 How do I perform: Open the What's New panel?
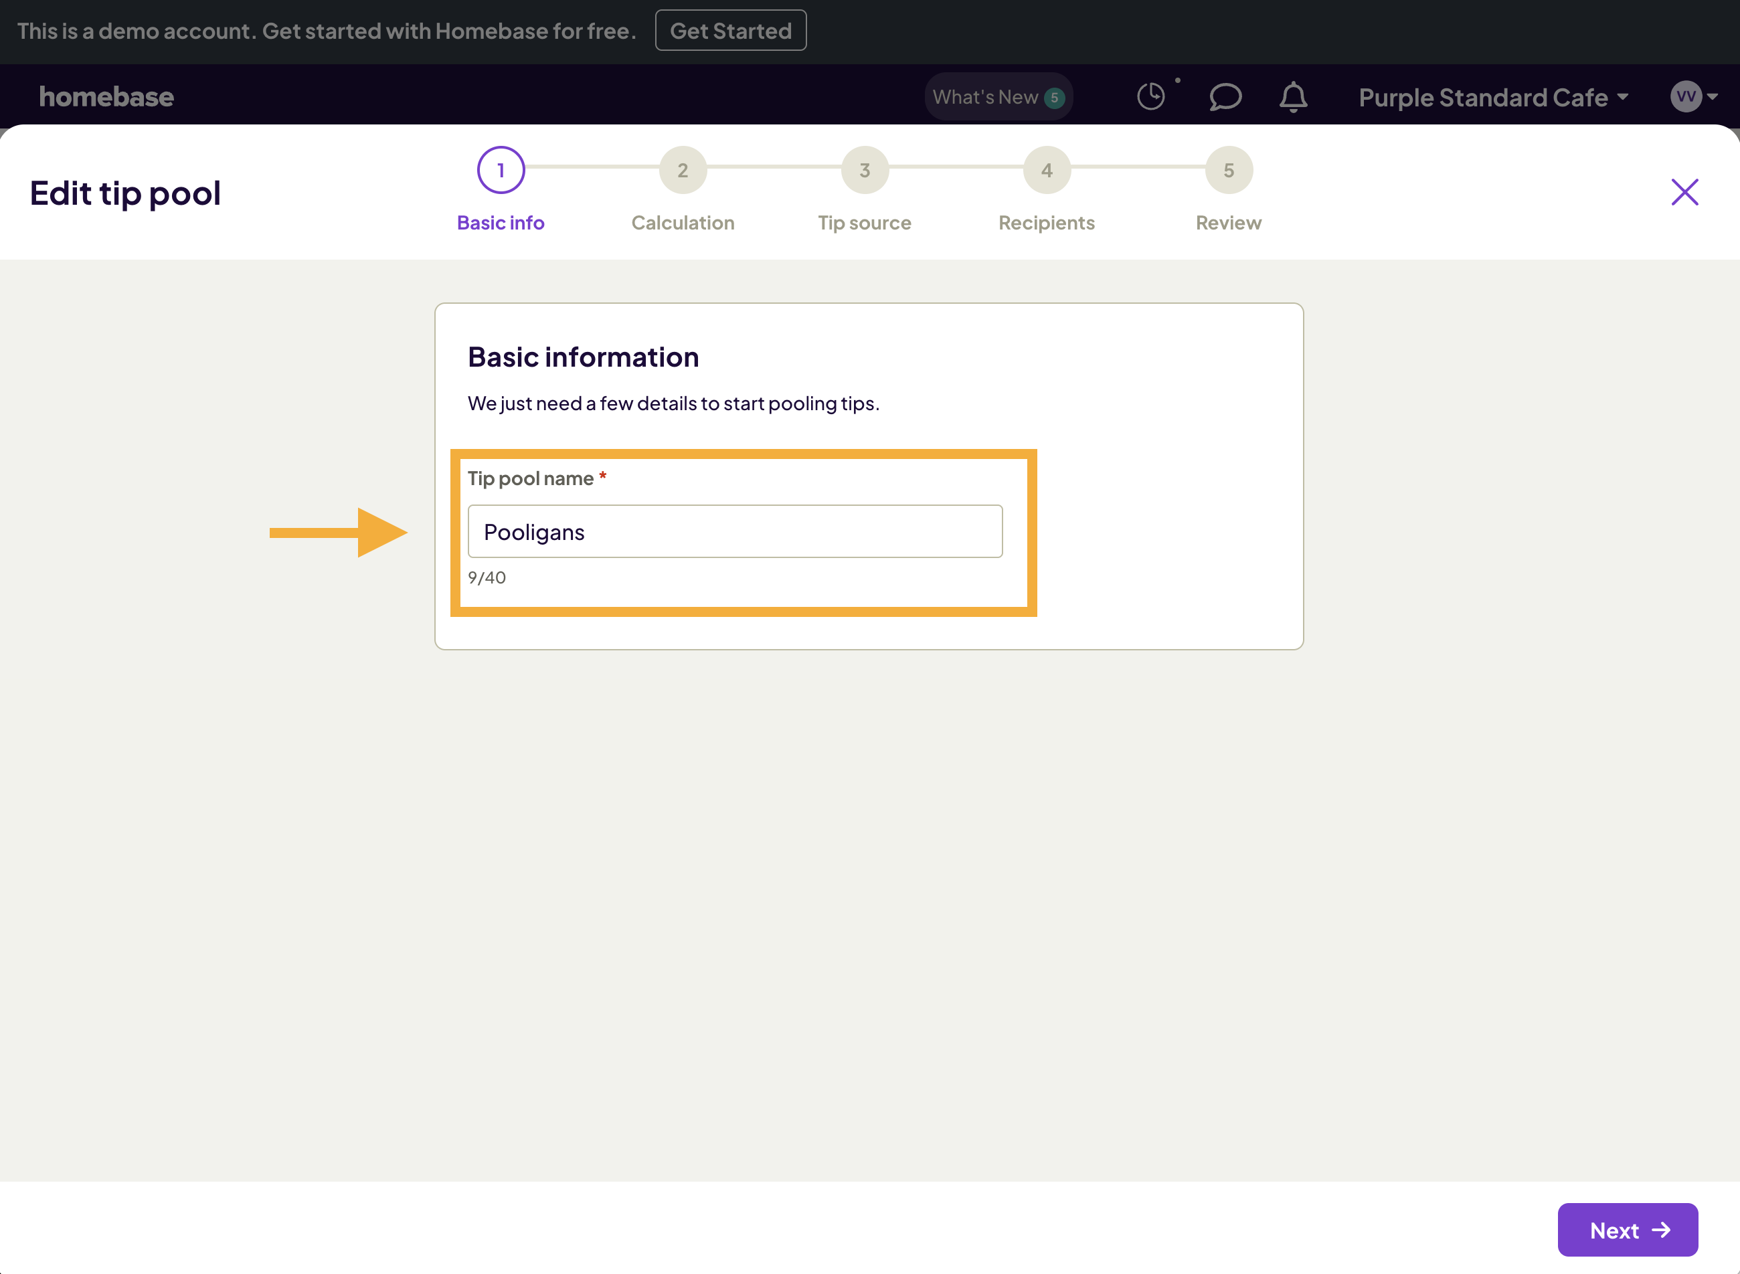[x=998, y=96]
